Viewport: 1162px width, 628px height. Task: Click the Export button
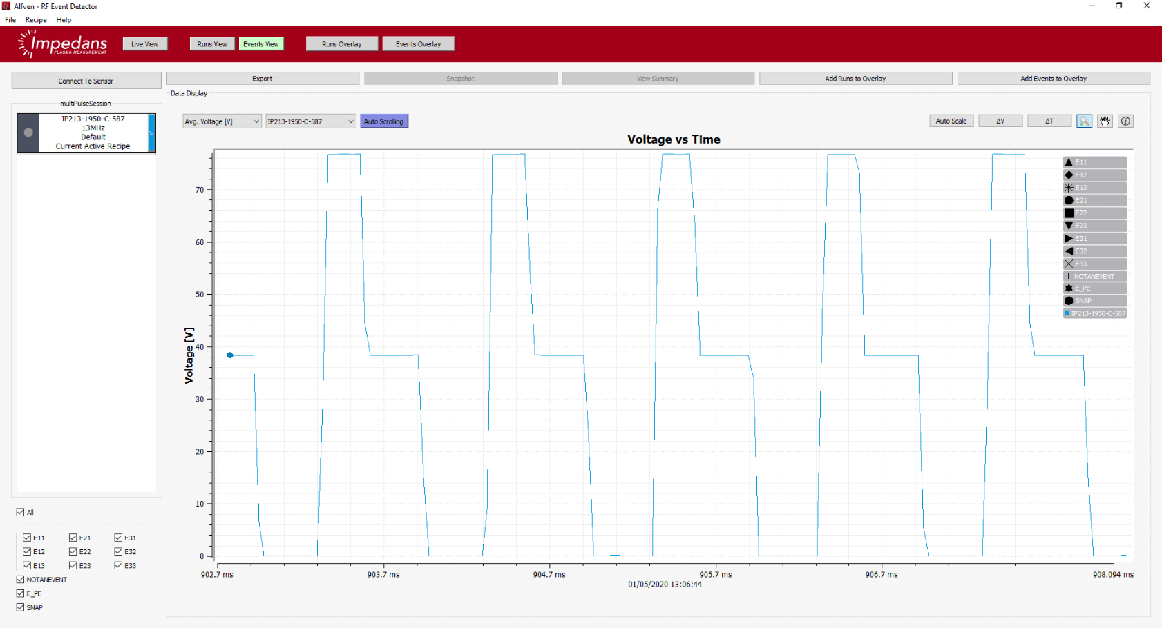[x=263, y=79]
